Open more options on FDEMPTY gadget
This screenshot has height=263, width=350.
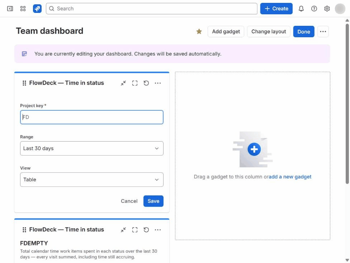tap(157, 230)
